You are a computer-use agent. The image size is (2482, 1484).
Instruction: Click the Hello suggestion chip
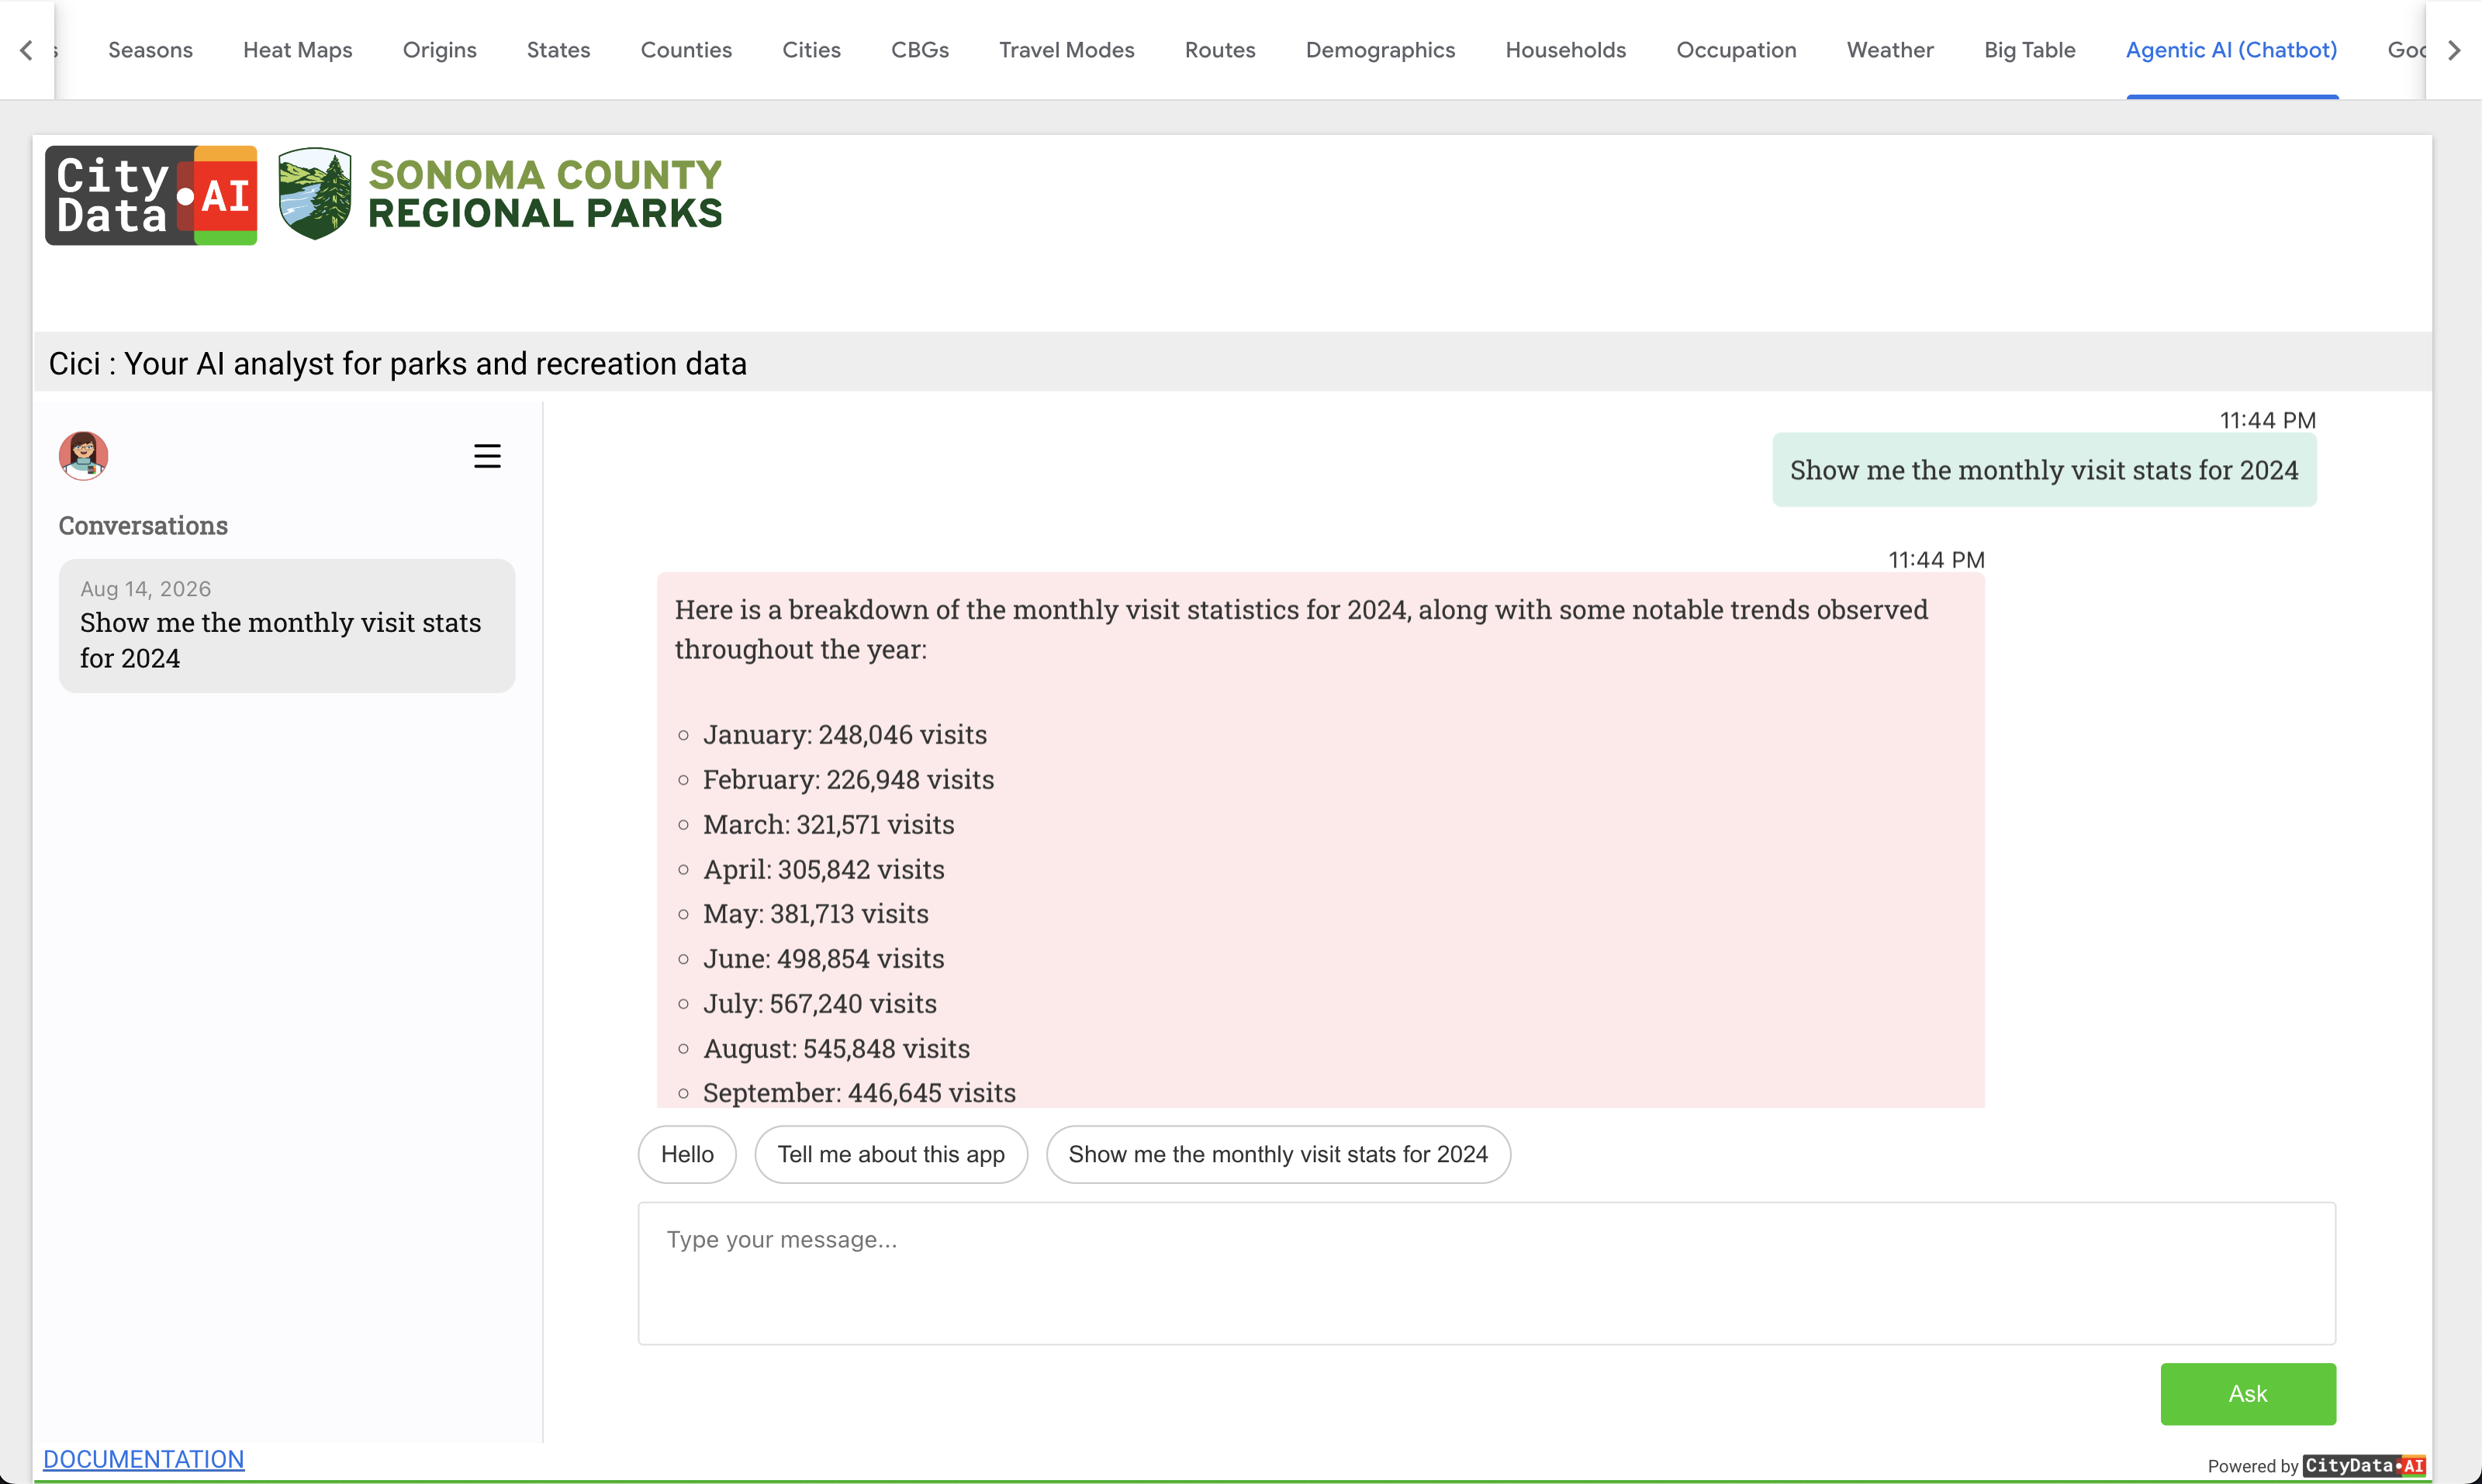[x=687, y=1154]
